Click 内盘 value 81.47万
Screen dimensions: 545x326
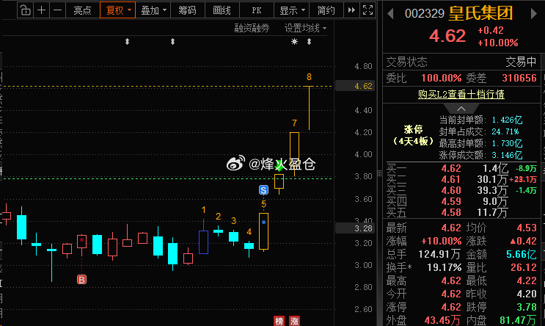(x=519, y=320)
